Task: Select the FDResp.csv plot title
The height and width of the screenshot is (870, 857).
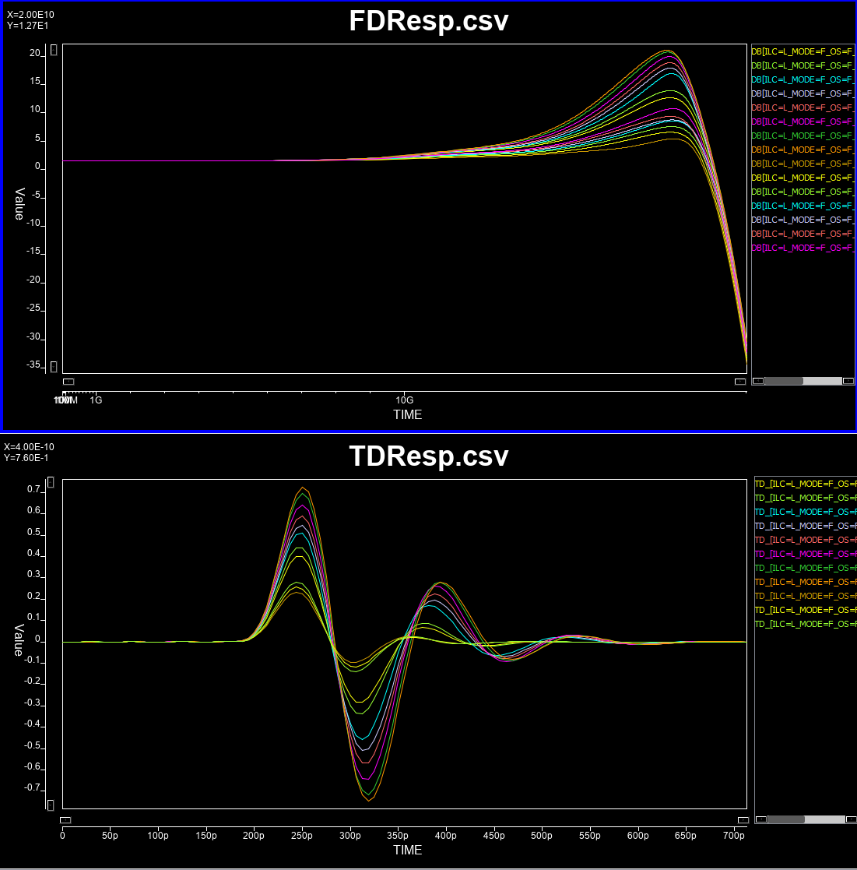Action: [428, 21]
